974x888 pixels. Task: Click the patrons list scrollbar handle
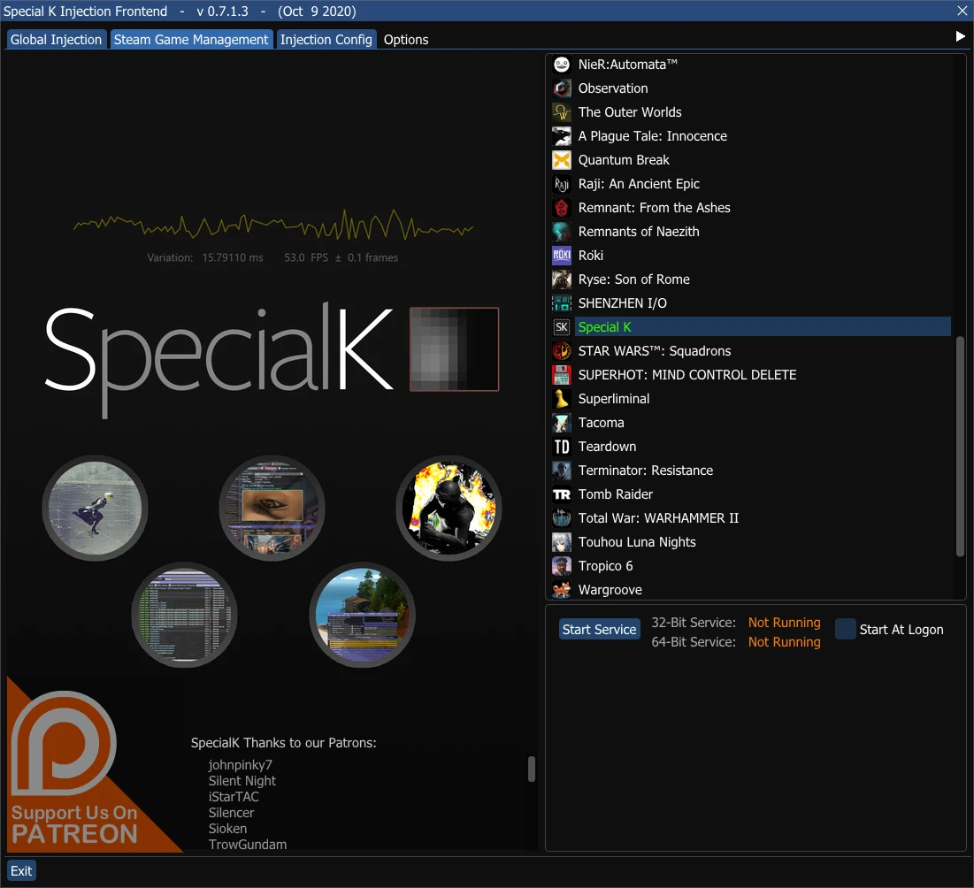coord(531,769)
